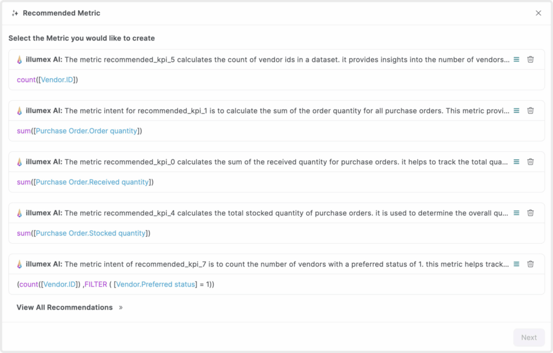Click the Next button

(529, 337)
